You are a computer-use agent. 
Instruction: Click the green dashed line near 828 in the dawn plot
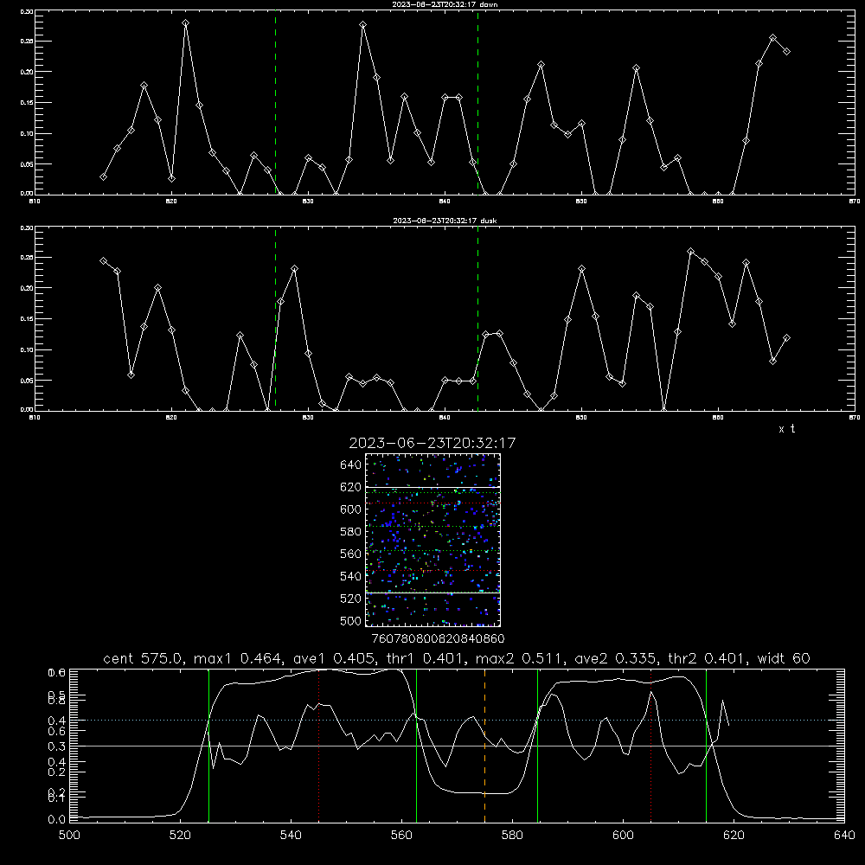[275, 102]
